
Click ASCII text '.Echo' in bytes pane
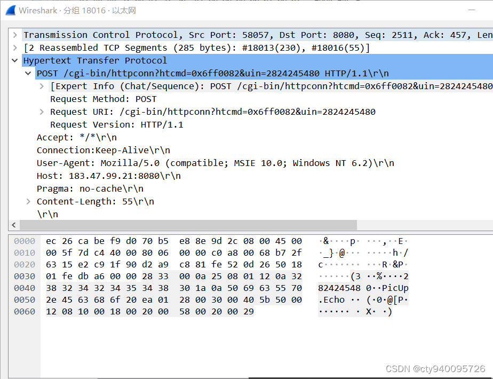[331, 300]
